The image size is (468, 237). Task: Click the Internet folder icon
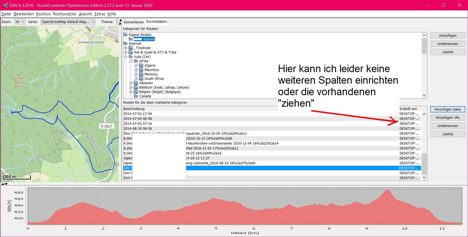pos(126,44)
